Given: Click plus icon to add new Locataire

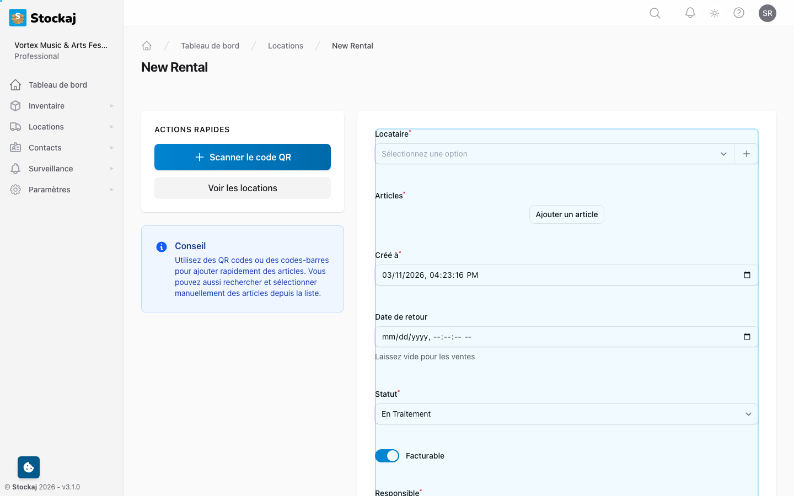Looking at the screenshot, I should point(746,154).
